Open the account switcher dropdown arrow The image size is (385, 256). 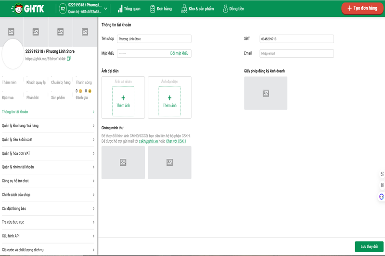click(106, 9)
